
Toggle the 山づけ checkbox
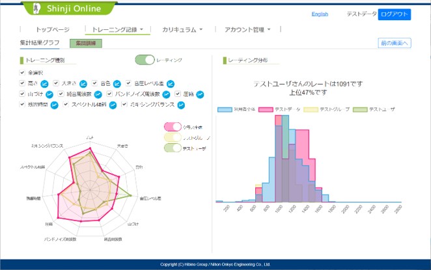tap(22, 94)
